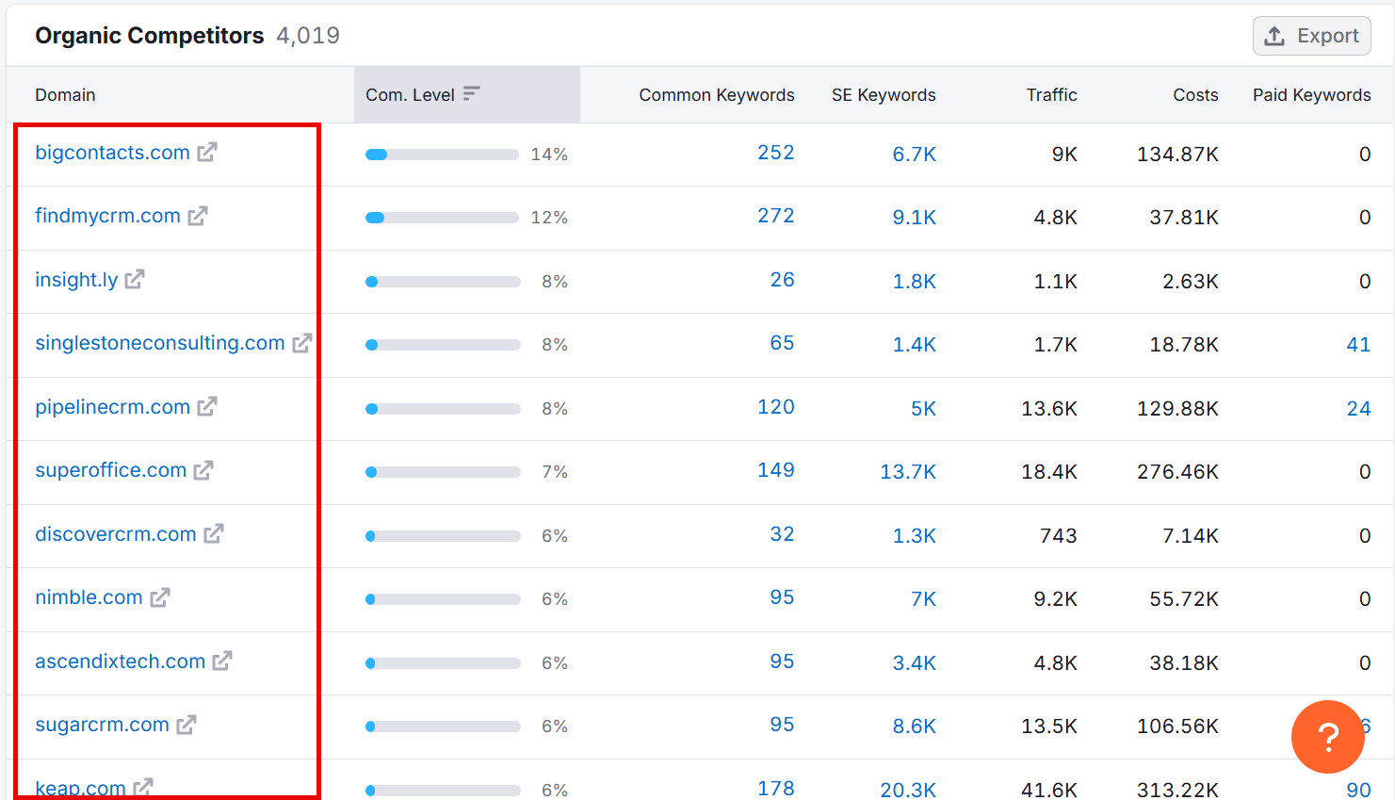Click SE keywords value 1.4K
This screenshot has height=800, width=1395.
[914, 345]
